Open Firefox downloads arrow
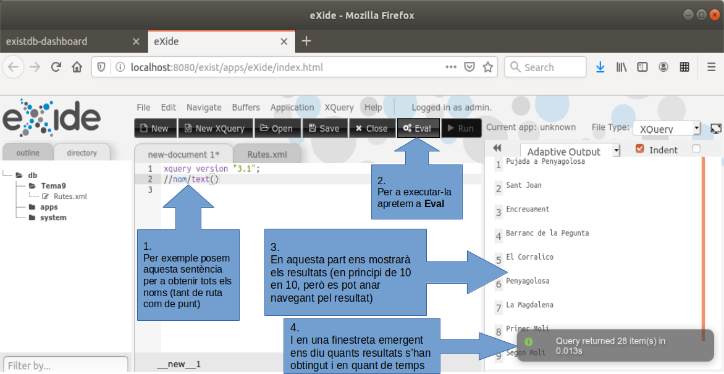The height and width of the screenshot is (374, 724). click(600, 67)
